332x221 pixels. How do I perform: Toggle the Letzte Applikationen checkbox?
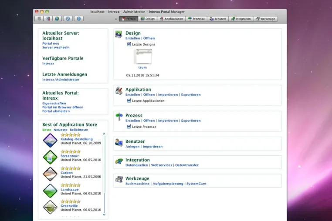[x=129, y=100]
